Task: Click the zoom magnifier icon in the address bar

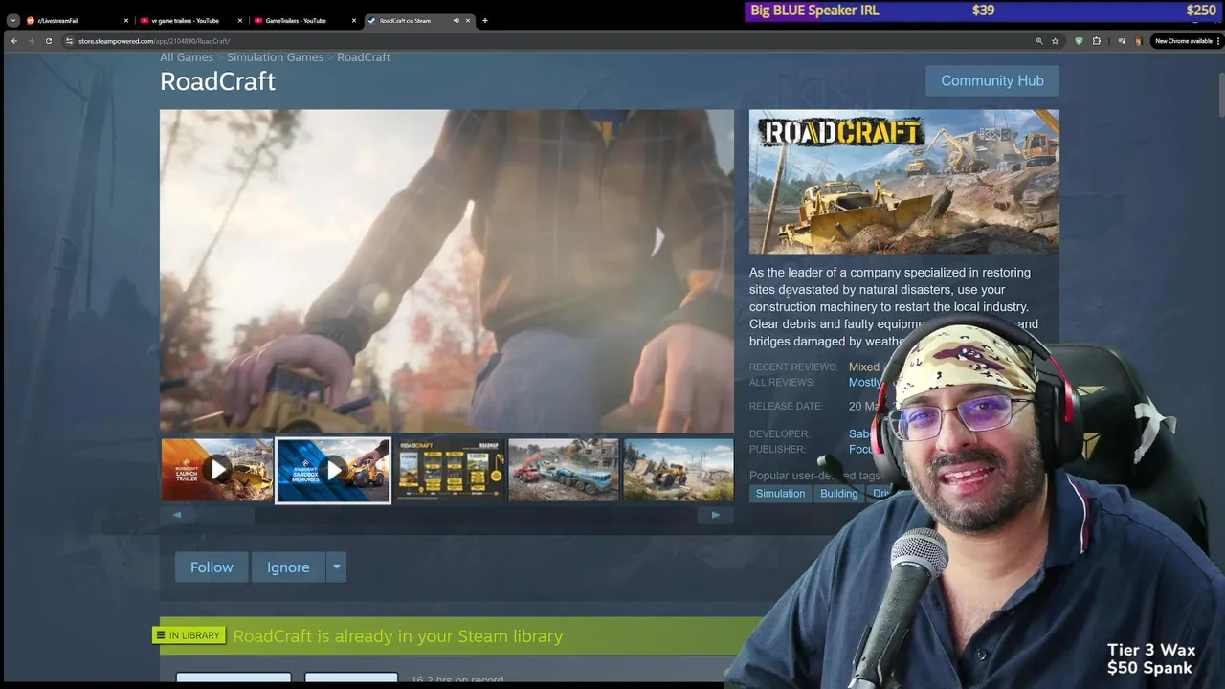Action: [x=1039, y=41]
